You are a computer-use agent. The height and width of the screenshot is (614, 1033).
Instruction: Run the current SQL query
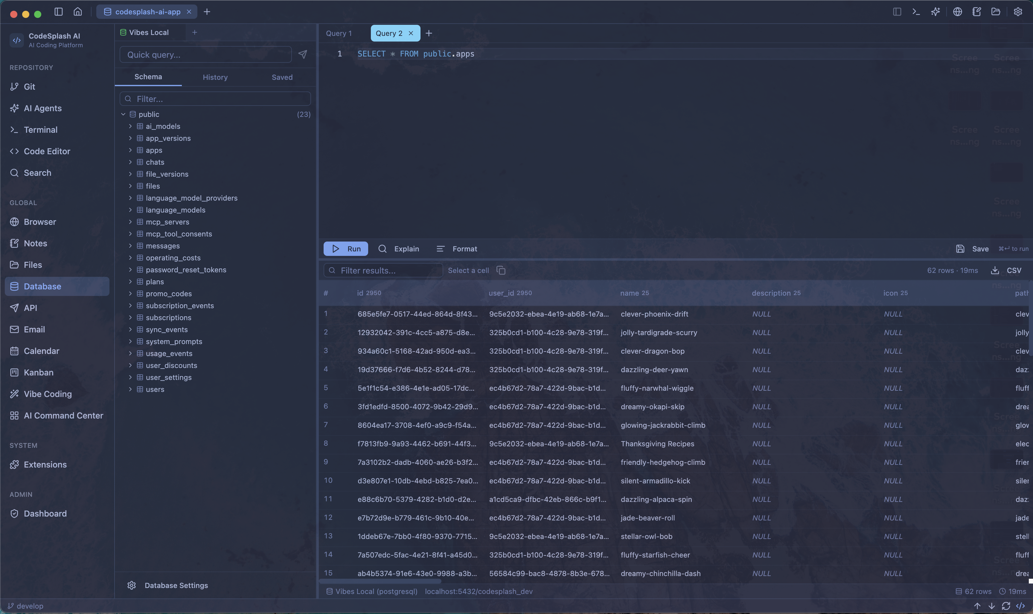click(x=345, y=248)
